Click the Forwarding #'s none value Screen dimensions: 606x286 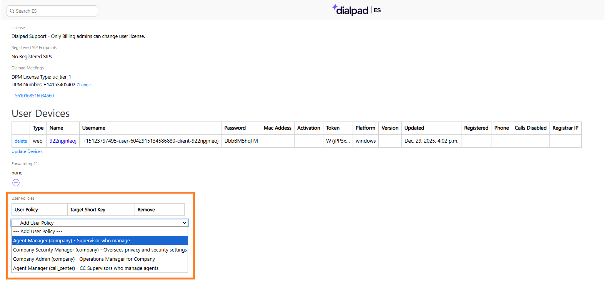(17, 173)
